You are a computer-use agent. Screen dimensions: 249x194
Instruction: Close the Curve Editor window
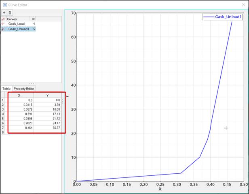(243, 4)
